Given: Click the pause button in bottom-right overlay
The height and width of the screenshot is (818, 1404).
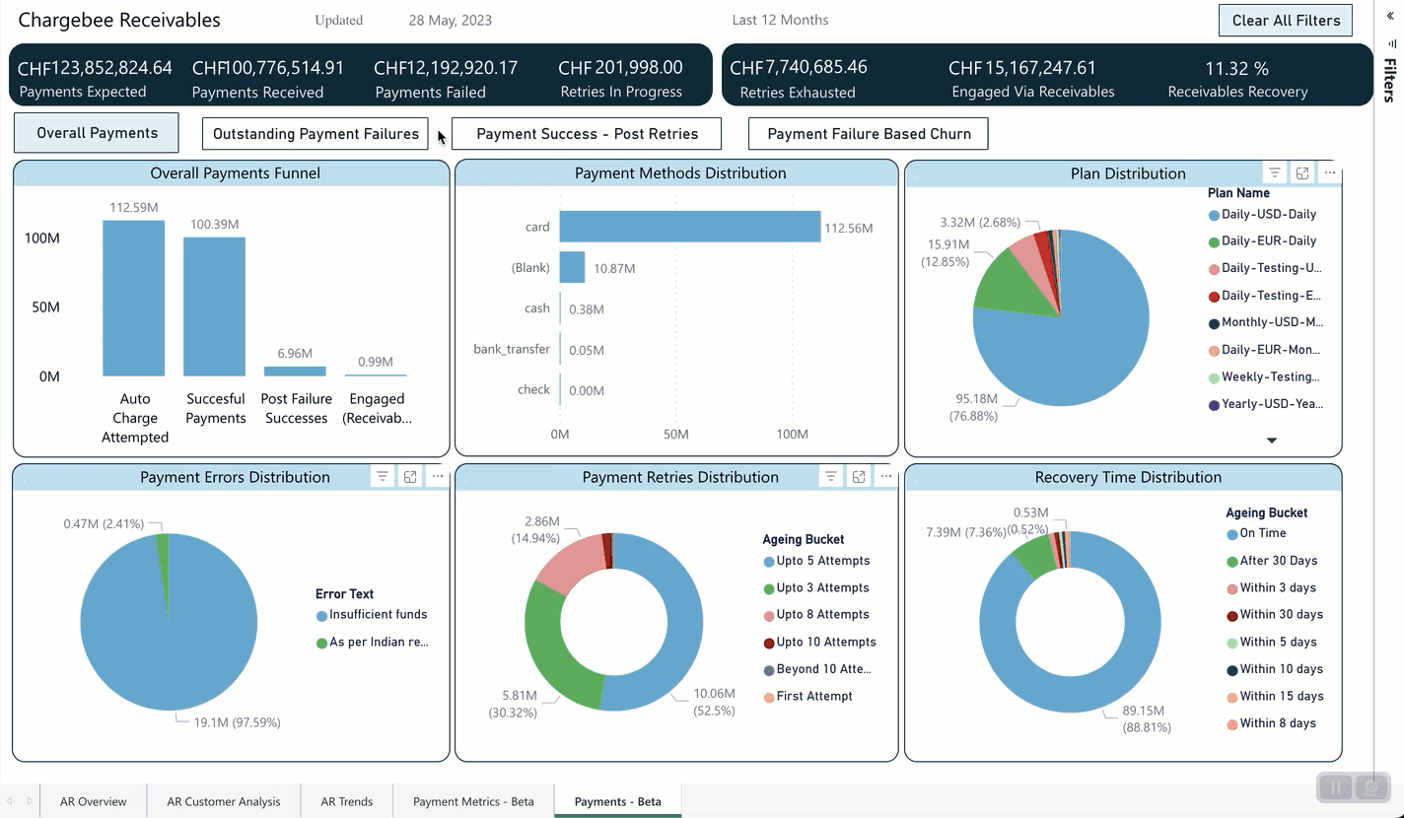Looking at the screenshot, I should (x=1337, y=787).
